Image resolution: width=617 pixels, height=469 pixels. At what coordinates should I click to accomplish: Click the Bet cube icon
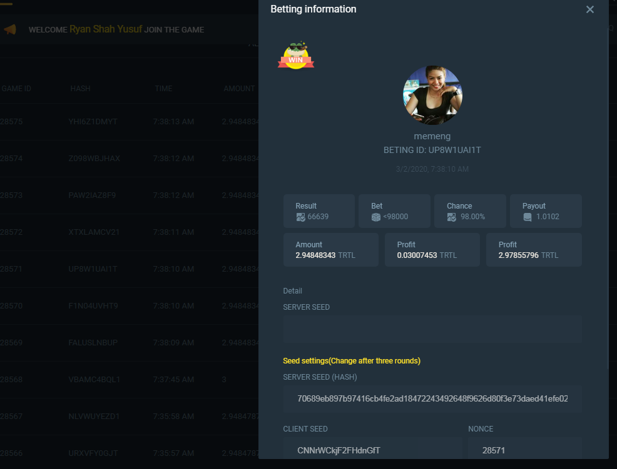click(x=376, y=217)
